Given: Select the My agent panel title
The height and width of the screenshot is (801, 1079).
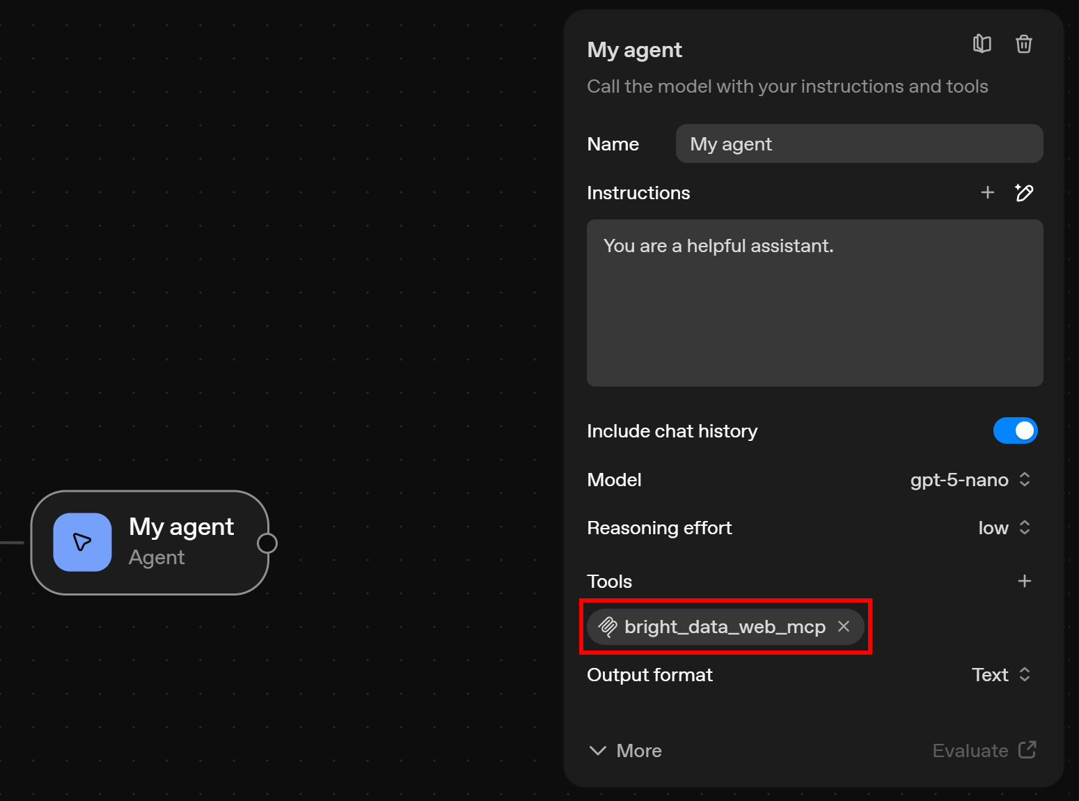Looking at the screenshot, I should point(634,49).
